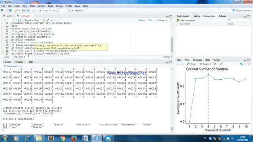Switch to the Environment tab
This screenshot has height=142, width=253.
(x=183, y=16)
